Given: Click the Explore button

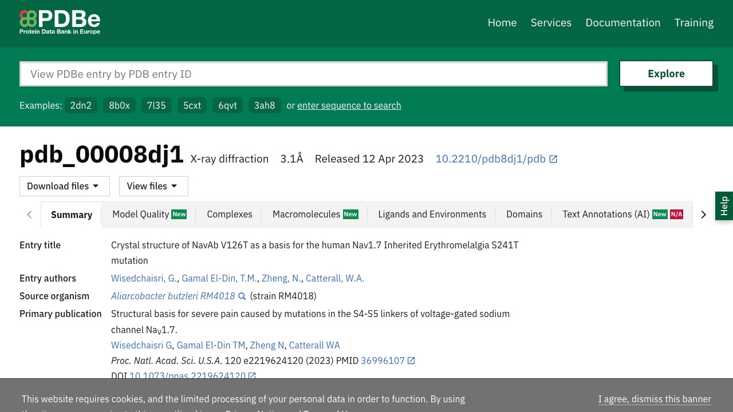Looking at the screenshot, I should [666, 74].
